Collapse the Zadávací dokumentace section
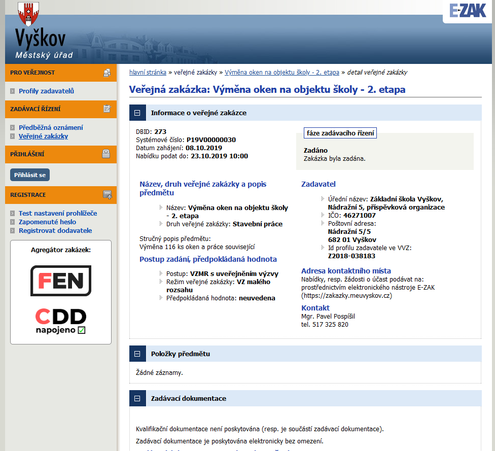This screenshot has width=495, height=451. coord(137,398)
